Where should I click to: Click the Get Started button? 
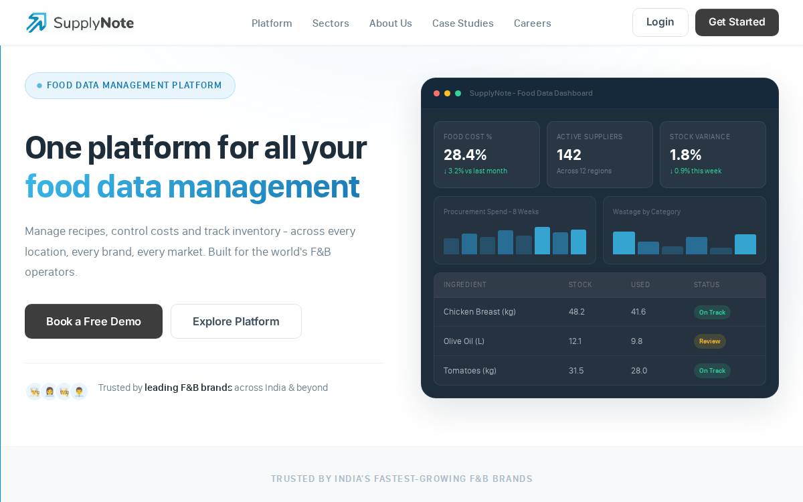[737, 22]
